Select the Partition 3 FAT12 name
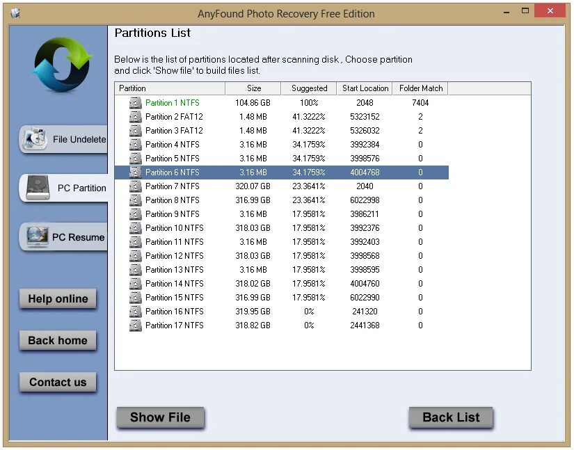This screenshot has height=450, width=574. point(174,131)
